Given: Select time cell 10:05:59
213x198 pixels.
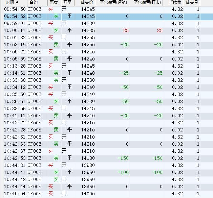Looking at the screenshot, I should click(x=15, y=59).
